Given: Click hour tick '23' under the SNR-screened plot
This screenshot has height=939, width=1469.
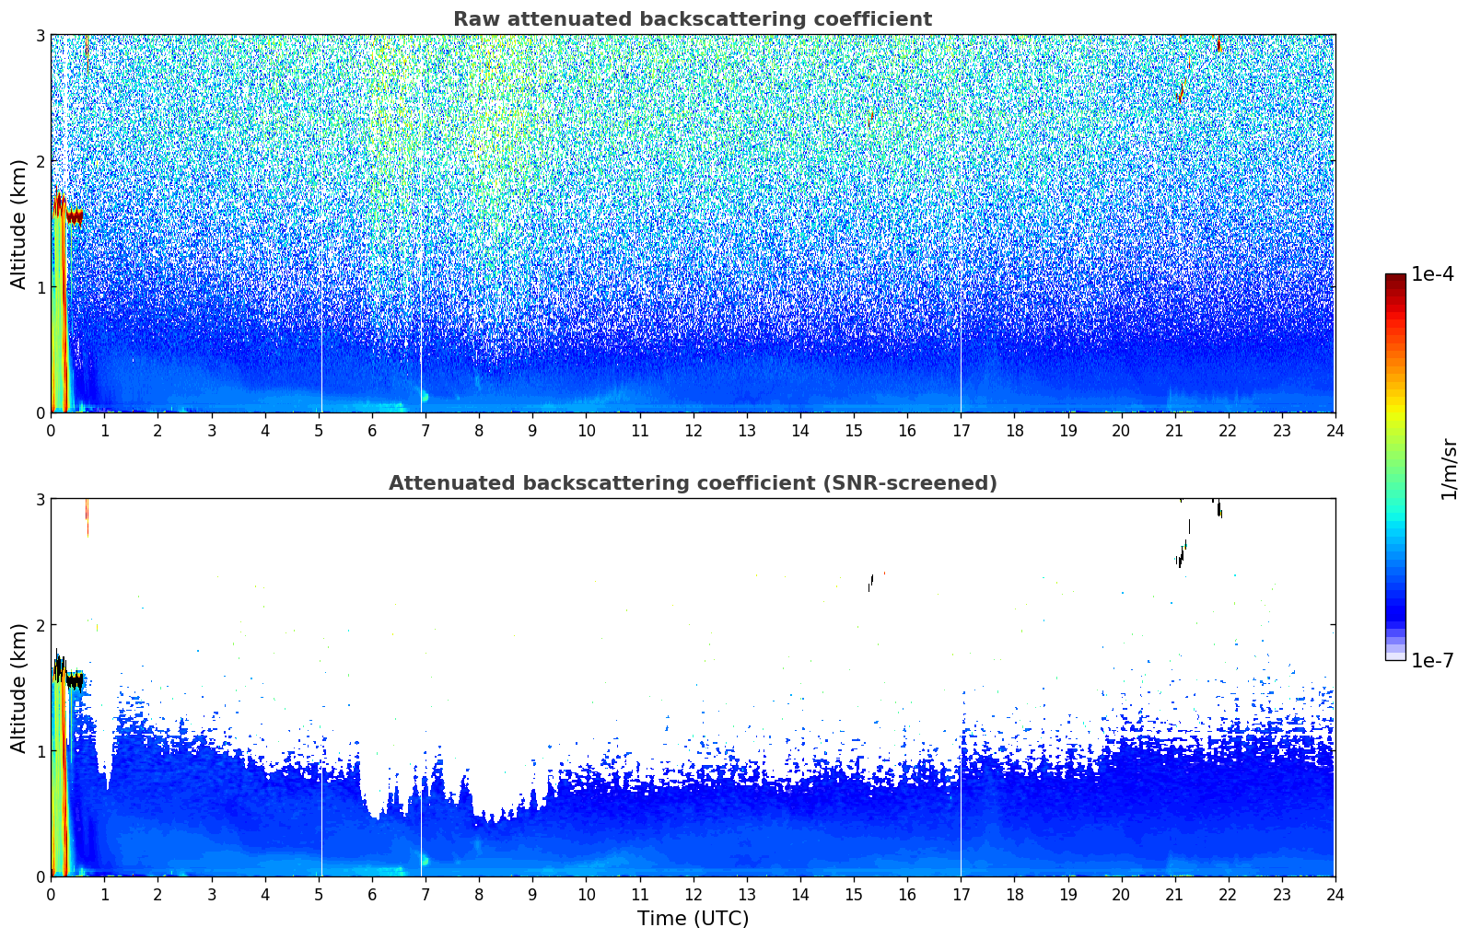Looking at the screenshot, I should (x=1281, y=894).
